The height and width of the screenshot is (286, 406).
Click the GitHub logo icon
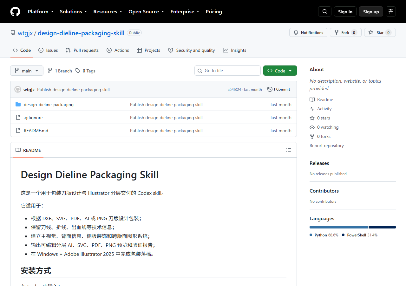[15, 11]
